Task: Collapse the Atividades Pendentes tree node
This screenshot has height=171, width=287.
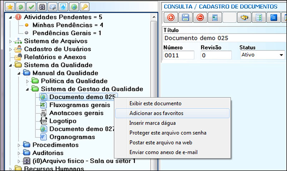Action: point(10,17)
